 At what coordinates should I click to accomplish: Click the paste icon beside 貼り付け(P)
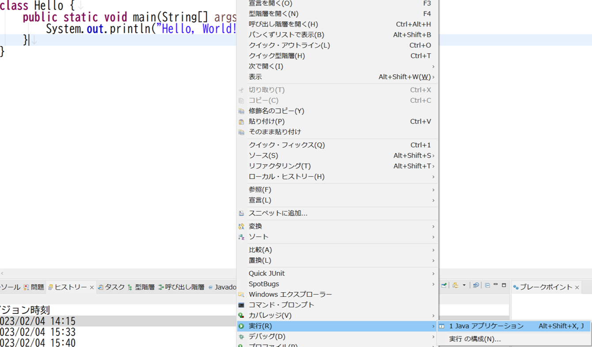[x=242, y=121]
